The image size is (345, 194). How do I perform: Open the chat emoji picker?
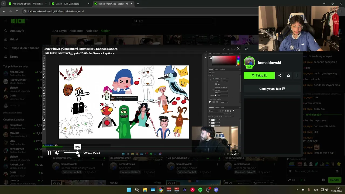click(337, 171)
